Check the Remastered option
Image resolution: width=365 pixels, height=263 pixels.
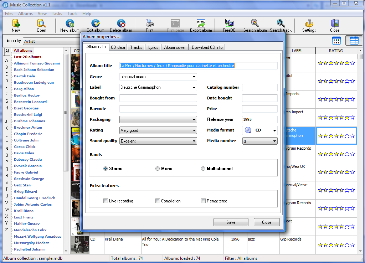coord(203,201)
